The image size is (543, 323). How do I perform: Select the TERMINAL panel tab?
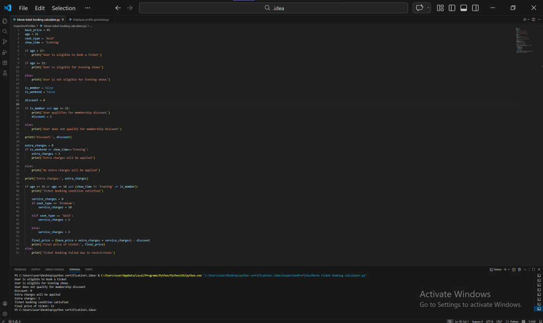pos(75,270)
